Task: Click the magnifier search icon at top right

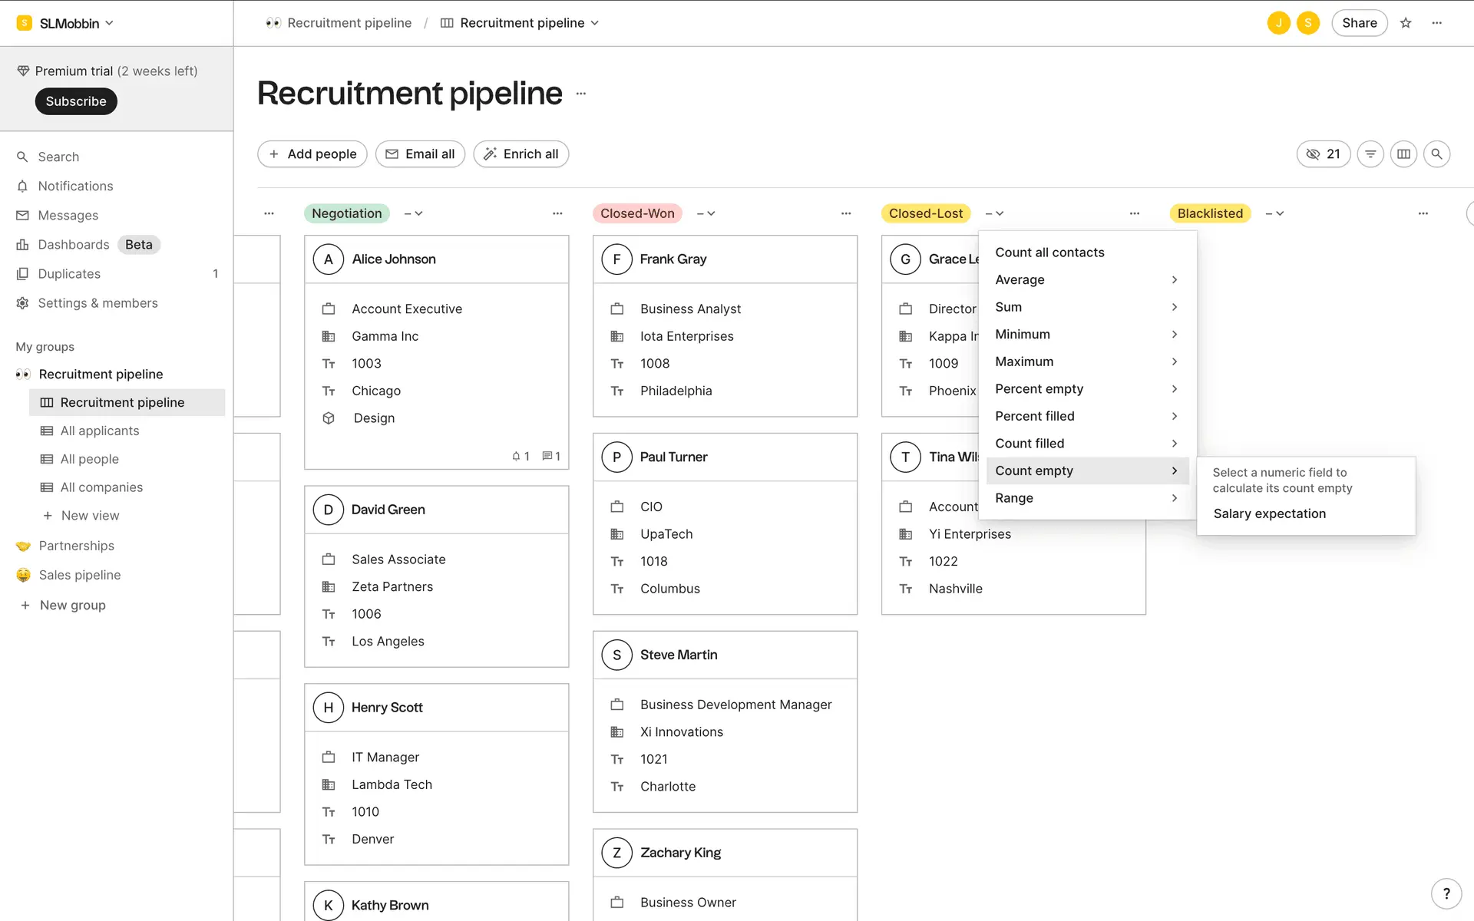Action: coord(1436,154)
